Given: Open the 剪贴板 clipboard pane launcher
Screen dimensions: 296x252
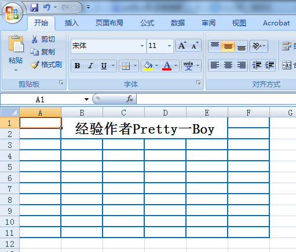Looking at the screenshot, I should [61, 83].
